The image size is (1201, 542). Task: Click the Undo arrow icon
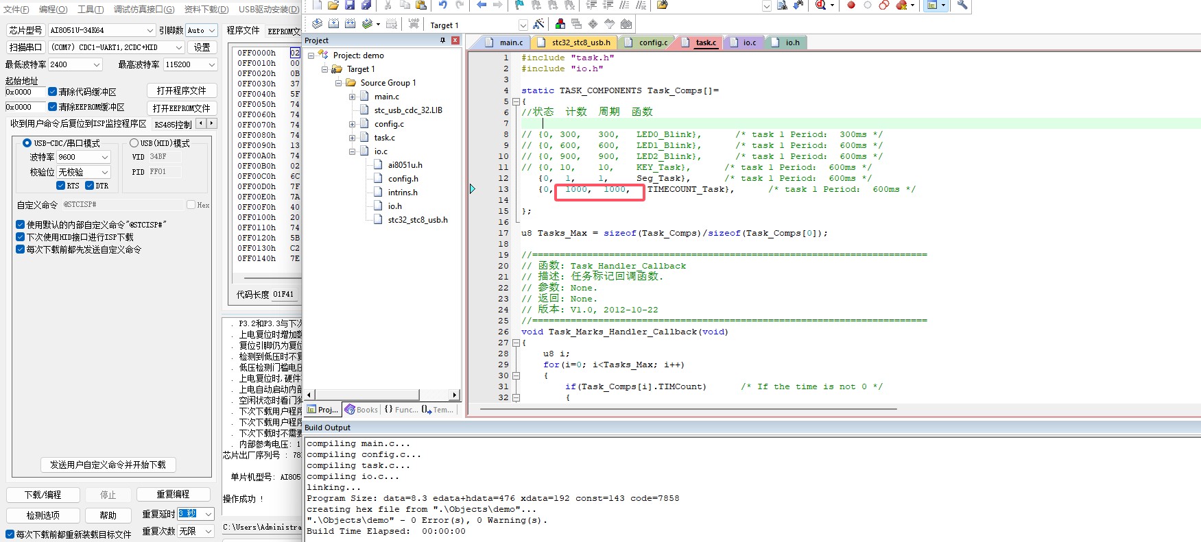click(443, 5)
